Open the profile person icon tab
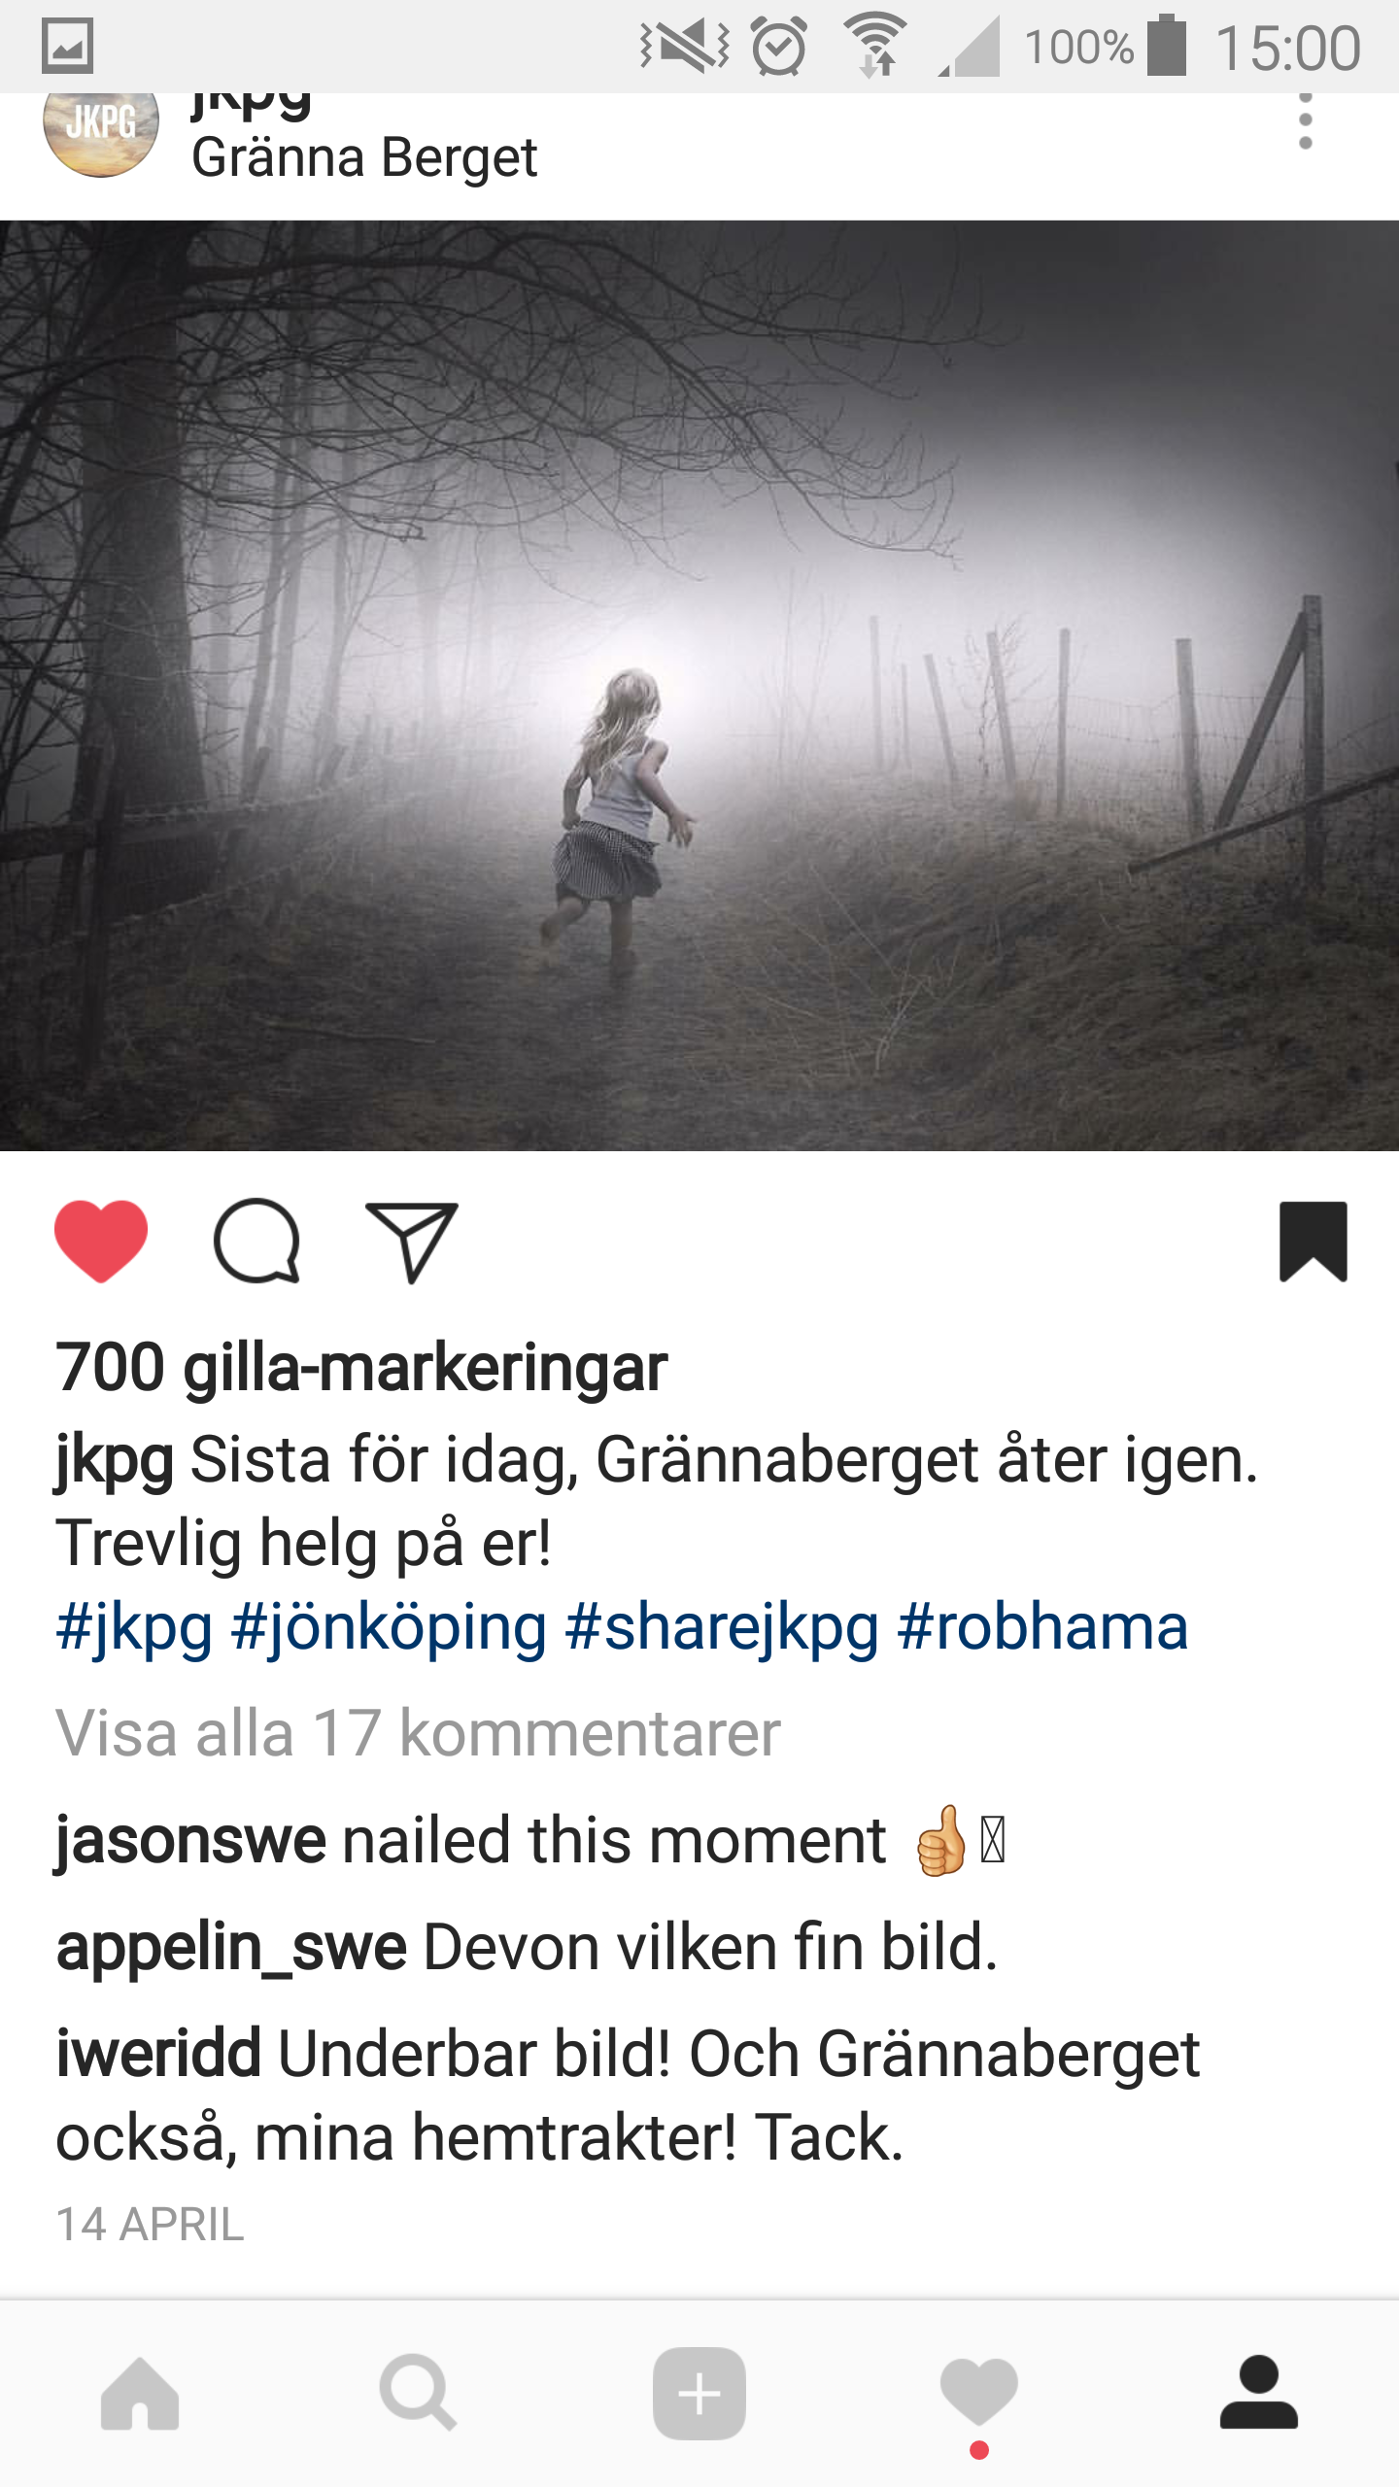This screenshot has height=2487, width=1399. [x=1259, y=2392]
